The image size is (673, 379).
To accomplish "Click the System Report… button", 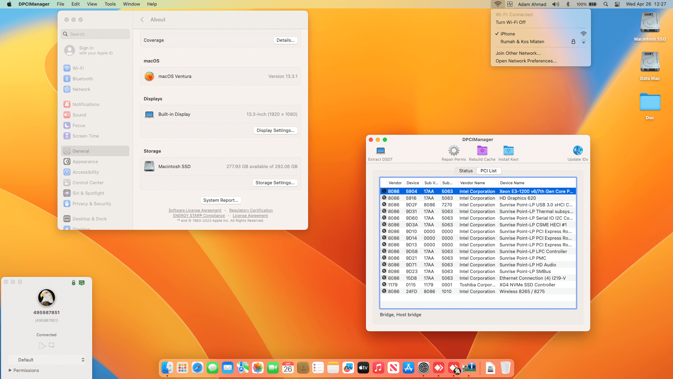I will tap(220, 200).
